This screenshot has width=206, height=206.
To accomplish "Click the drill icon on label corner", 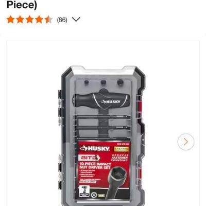I will point(84,191).
